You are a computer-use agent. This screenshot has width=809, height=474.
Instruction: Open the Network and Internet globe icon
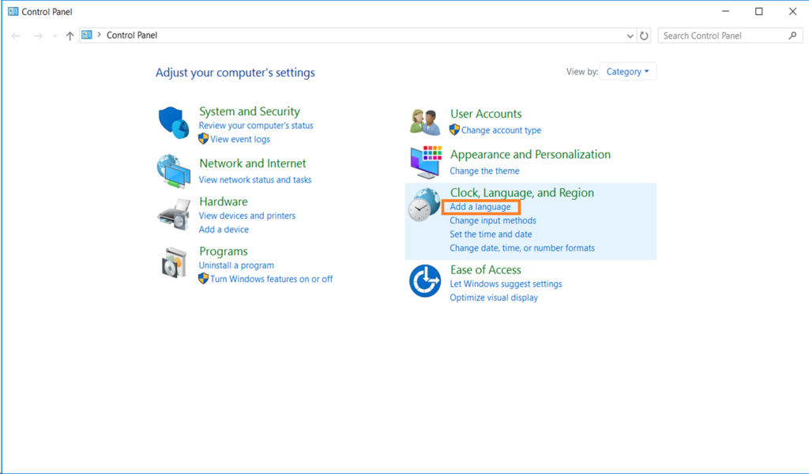174,171
